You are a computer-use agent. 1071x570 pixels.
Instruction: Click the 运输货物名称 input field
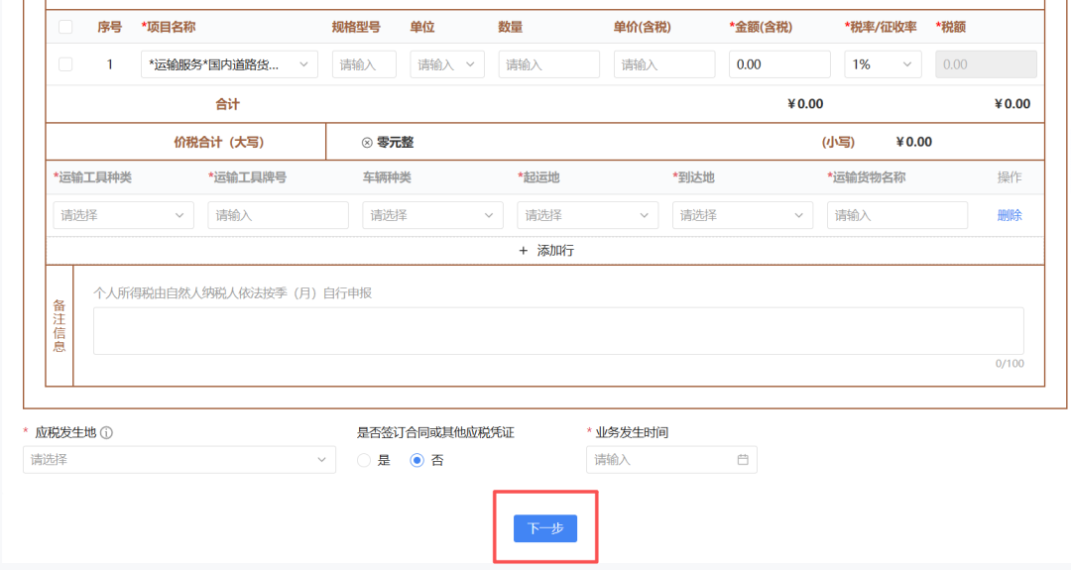pos(896,216)
